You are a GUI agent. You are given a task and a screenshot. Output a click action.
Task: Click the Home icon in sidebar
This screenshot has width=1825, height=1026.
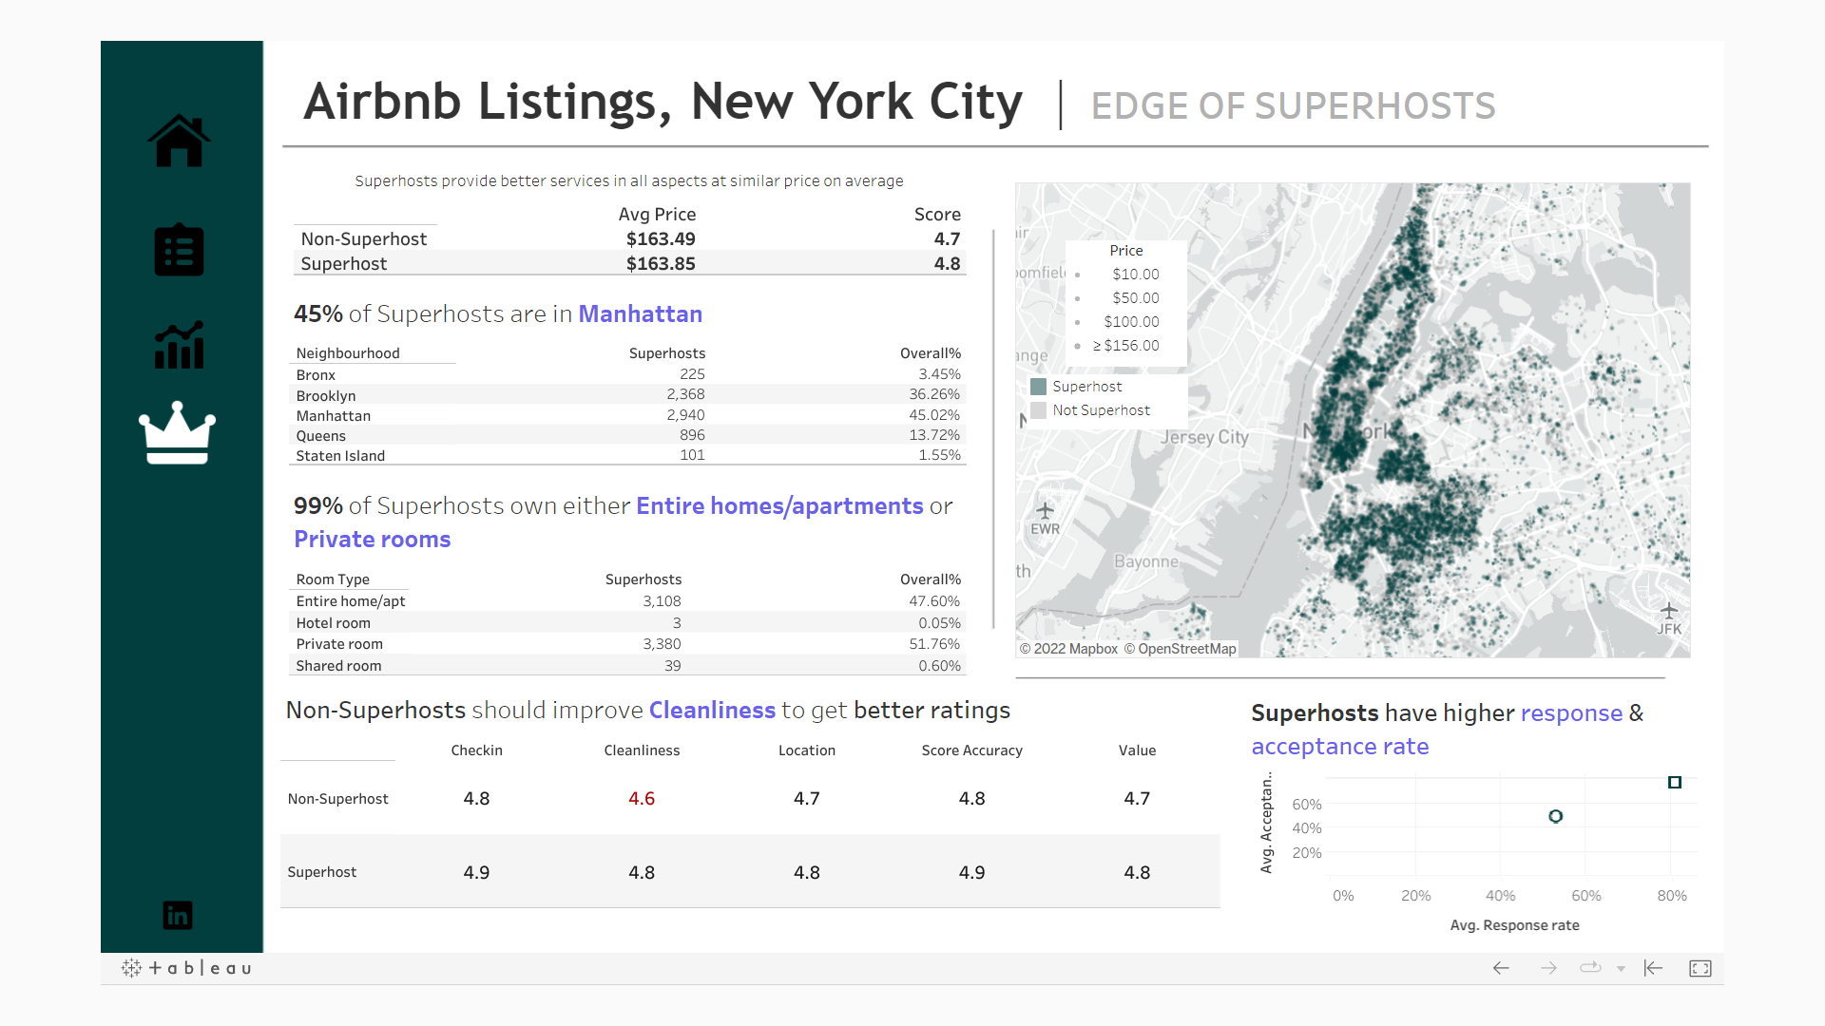[179, 141]
